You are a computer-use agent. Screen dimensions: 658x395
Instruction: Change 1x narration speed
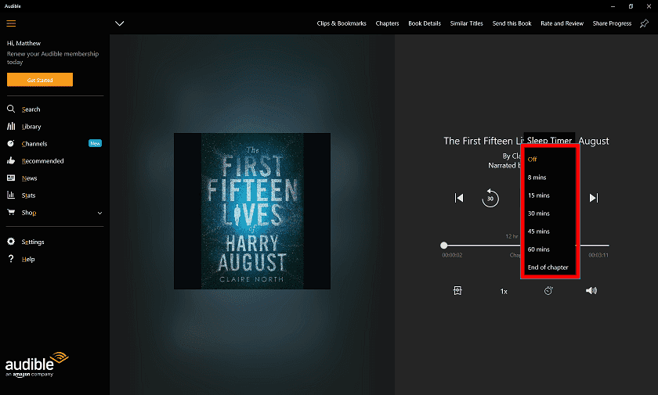pyautogui.click(x=504, y=291)
